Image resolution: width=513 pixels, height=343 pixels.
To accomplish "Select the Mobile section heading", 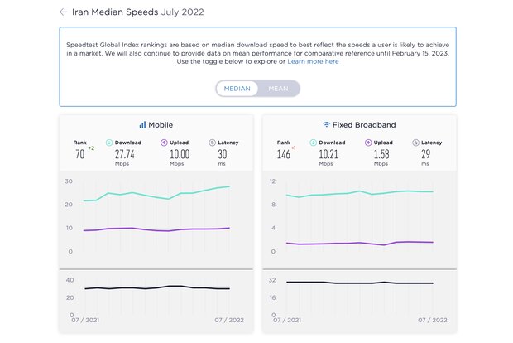I will pos(160,125).
